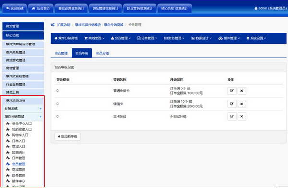
Task: Open 微信游戏管理 in the sidebar
Action: [x=23, y=60]
